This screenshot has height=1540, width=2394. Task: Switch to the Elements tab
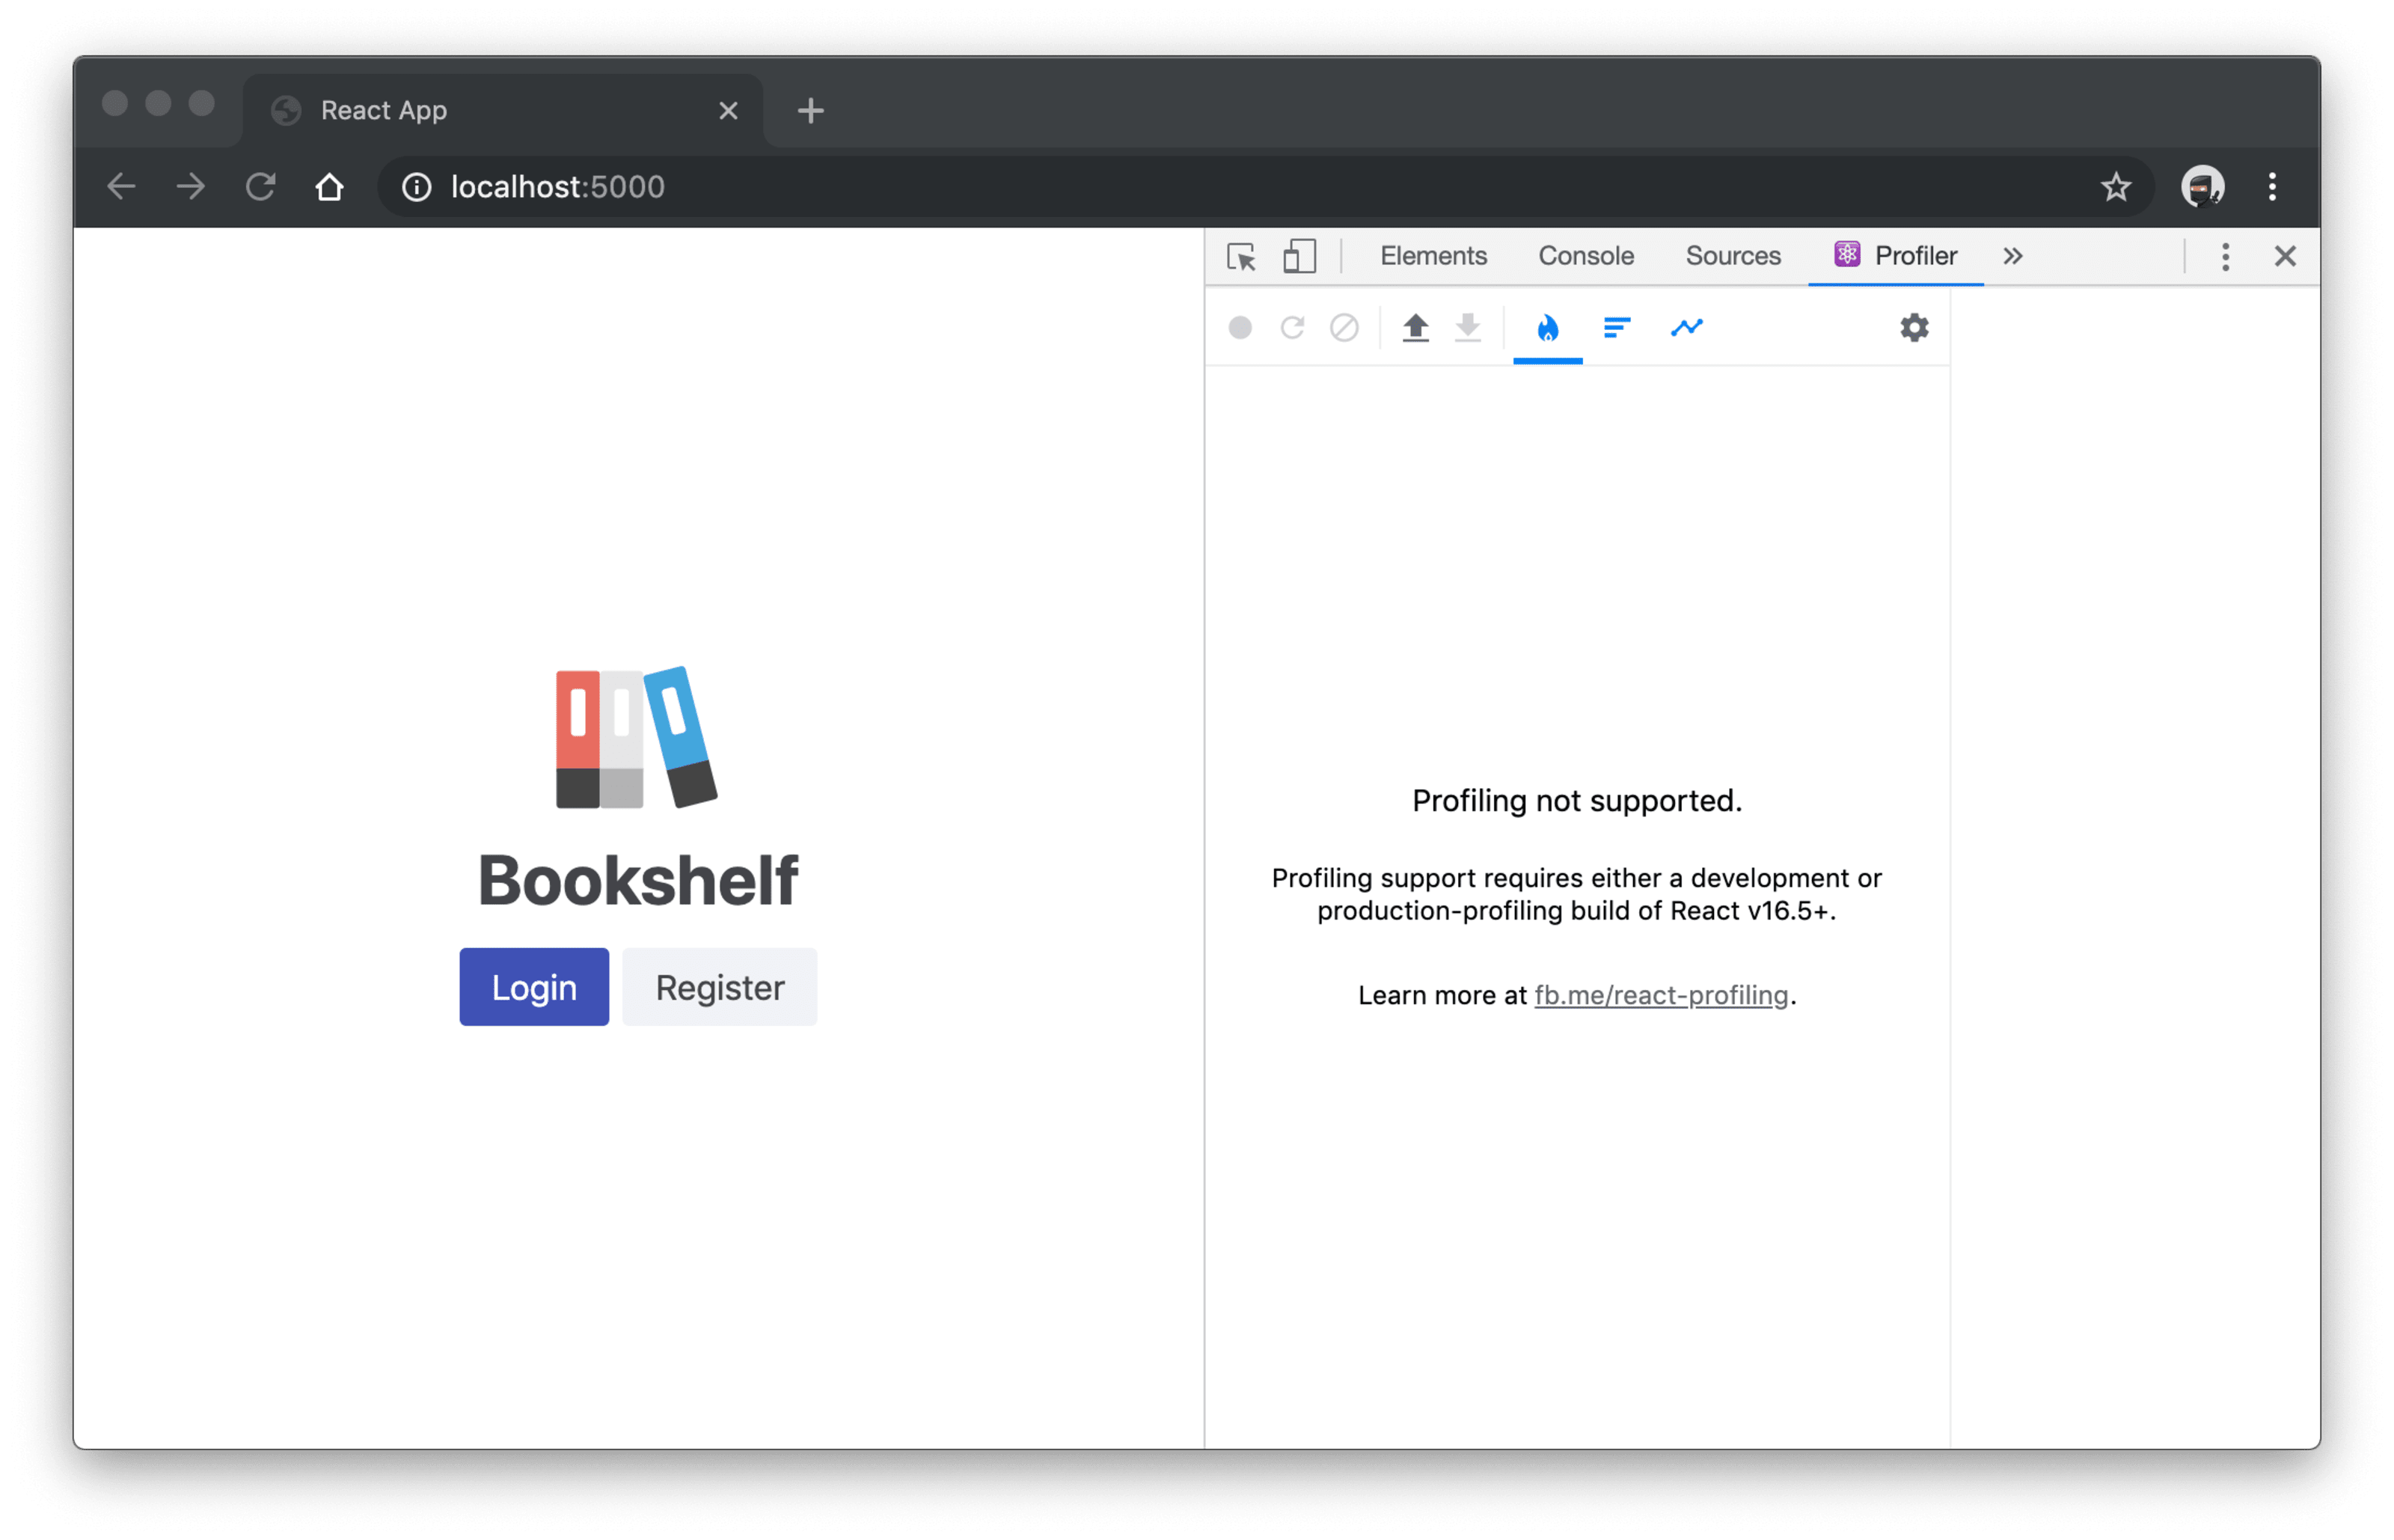pyautogui.click(x=1433, y=256)
